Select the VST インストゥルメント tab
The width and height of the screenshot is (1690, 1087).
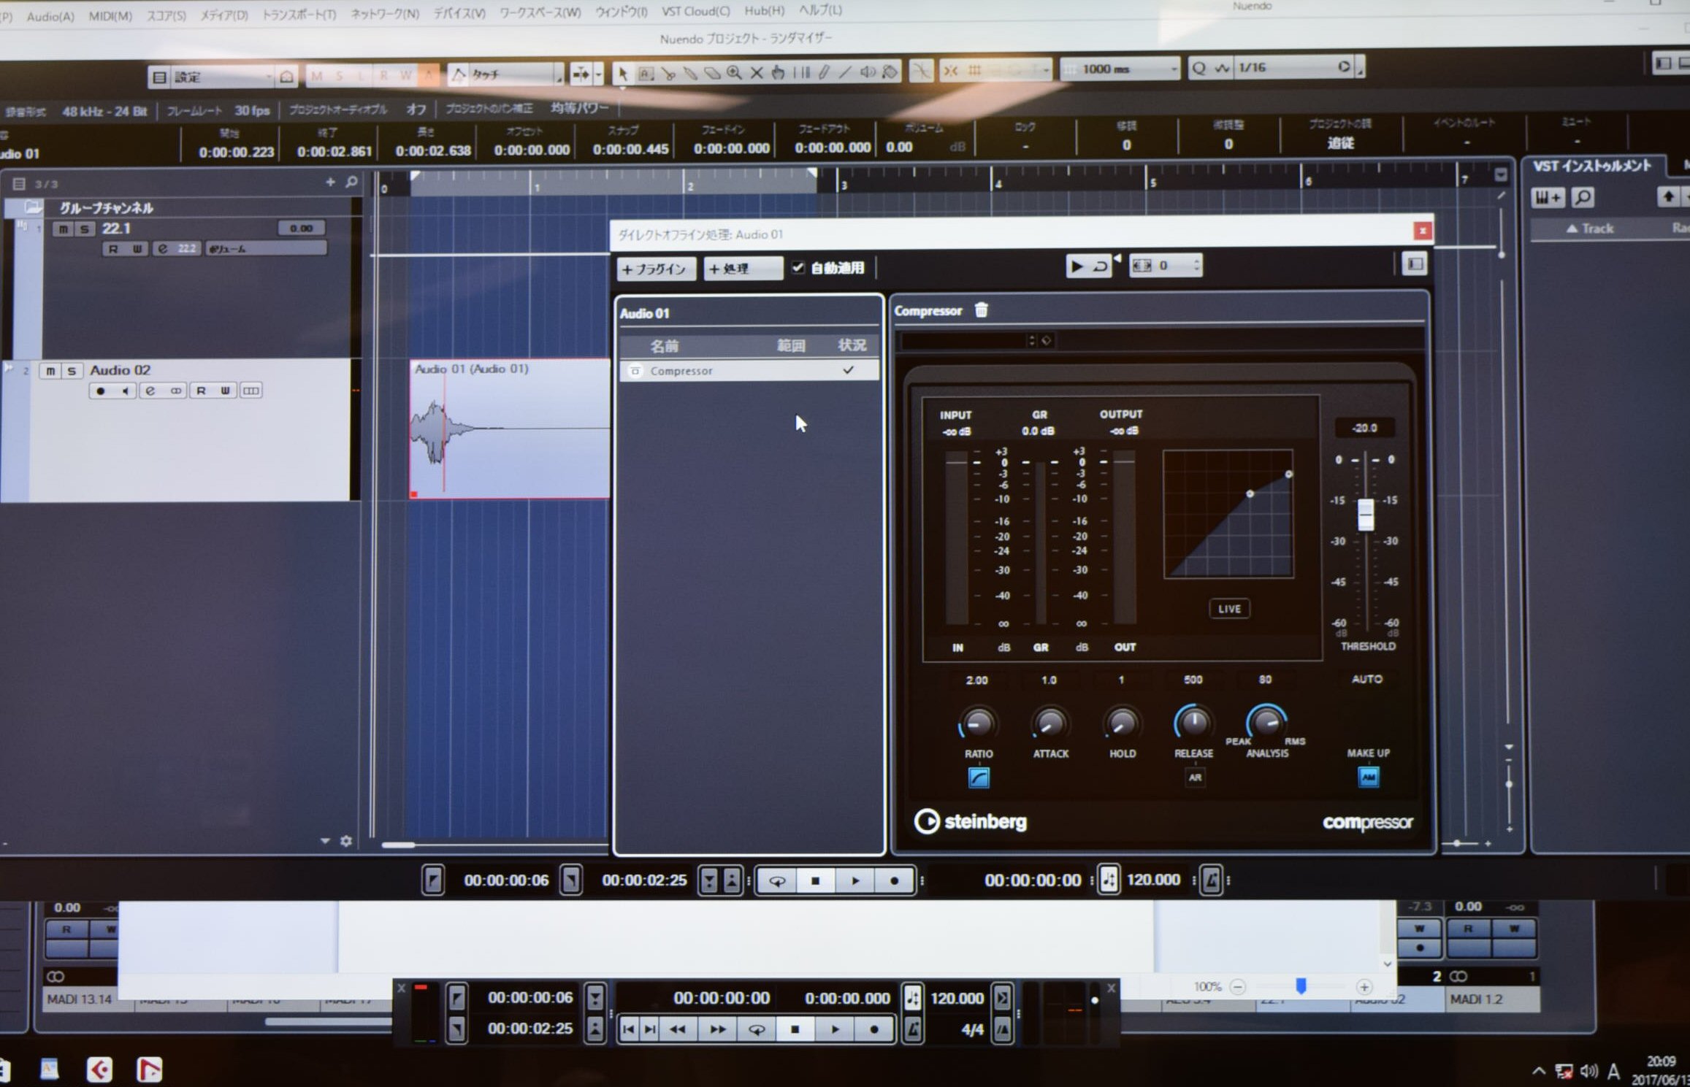(1592, 166)
